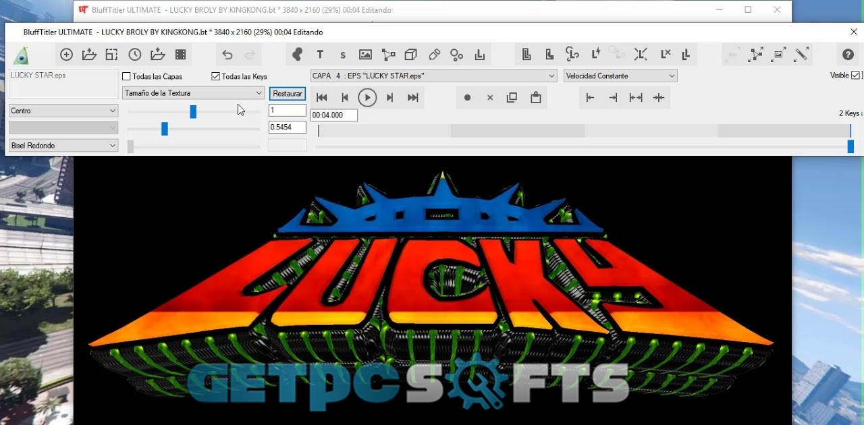Image resolution: width=864 pixels, height=425 pixels.
Task: Click the picture with corner arrows icon
Action: [x=779, y=55]
